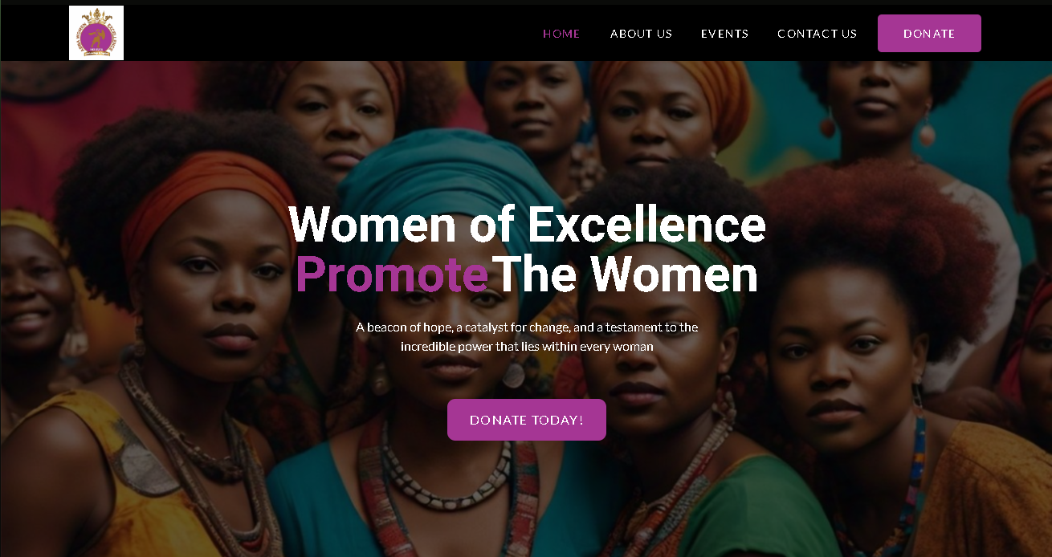Navigate to the EVENTS page
This screenshot has height=557, width=1052.
(x=724, y=34)
